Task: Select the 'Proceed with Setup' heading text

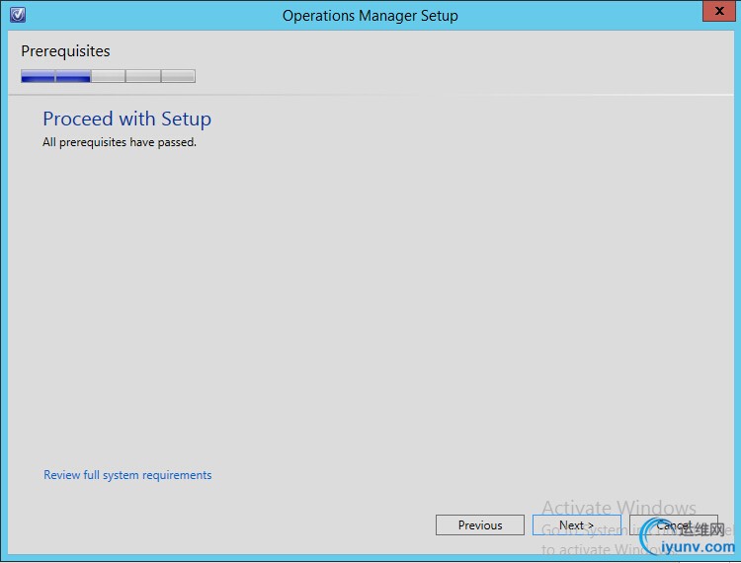Action: click(x=126, y=119)
